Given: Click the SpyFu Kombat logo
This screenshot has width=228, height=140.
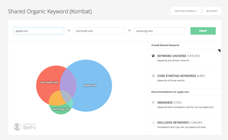Looking at the screenshot, I should click(25, 126).
